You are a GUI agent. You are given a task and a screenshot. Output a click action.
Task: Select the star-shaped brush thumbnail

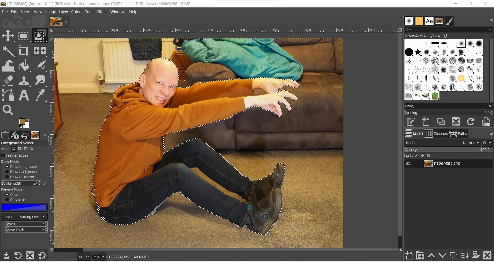point(417,52)
